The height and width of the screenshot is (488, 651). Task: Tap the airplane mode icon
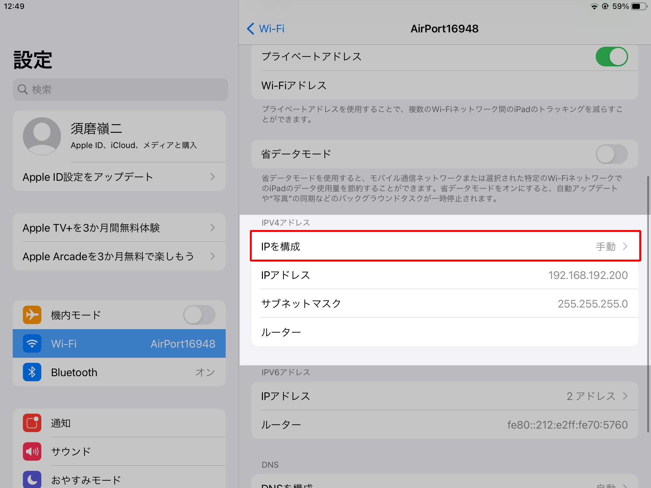pyautogui.click(x=32, y=315)
